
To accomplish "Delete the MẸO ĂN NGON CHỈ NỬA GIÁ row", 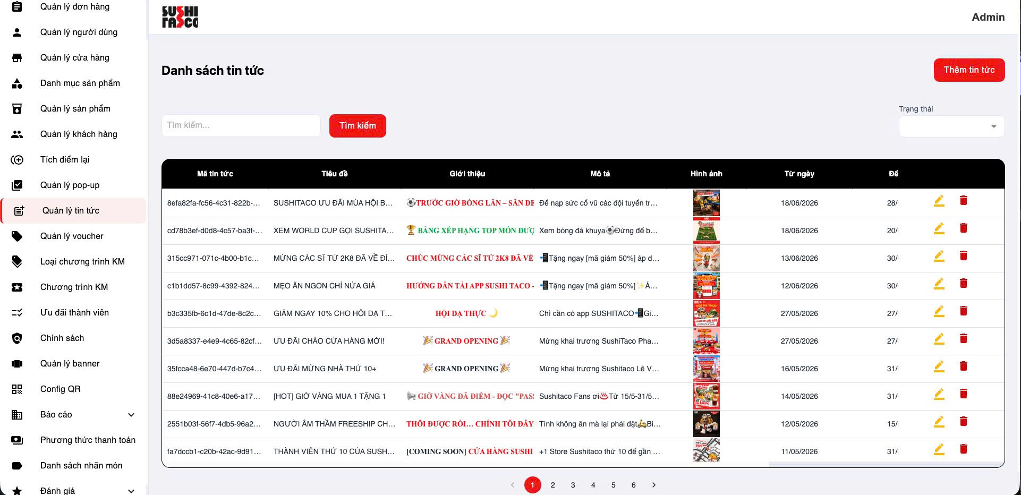I will coord(963,283).
